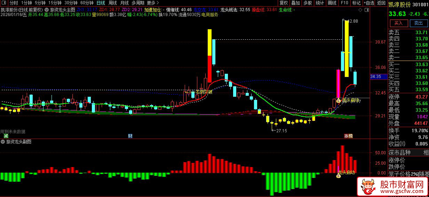Click the 现量 value 1042
The width and height of the screenshot is (429, 197).
click(x=422, y=117)
